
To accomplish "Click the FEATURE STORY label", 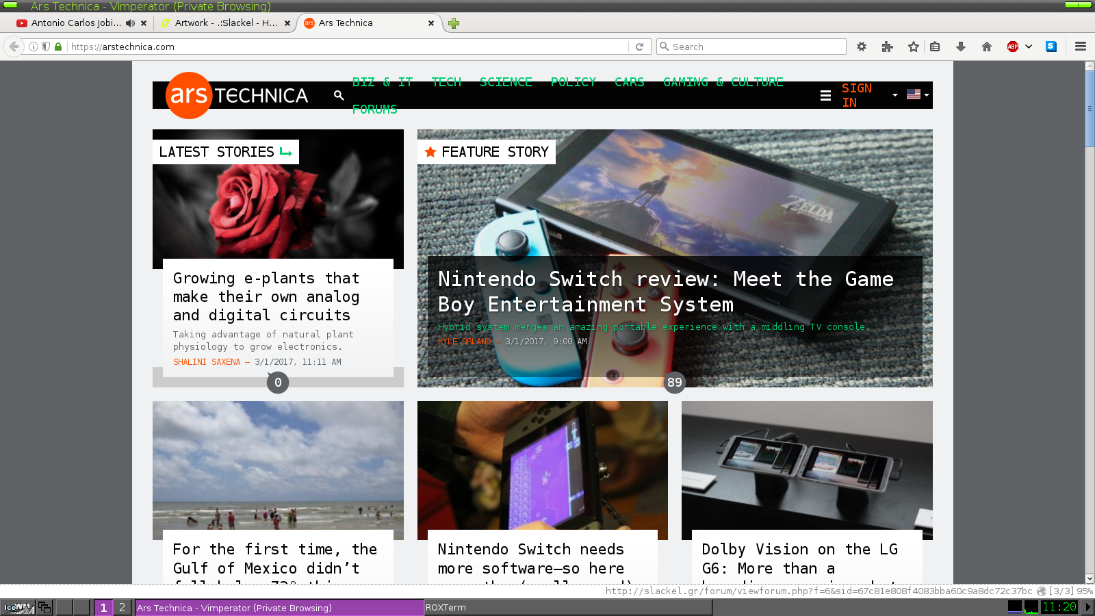I will (x=487, y=152).
